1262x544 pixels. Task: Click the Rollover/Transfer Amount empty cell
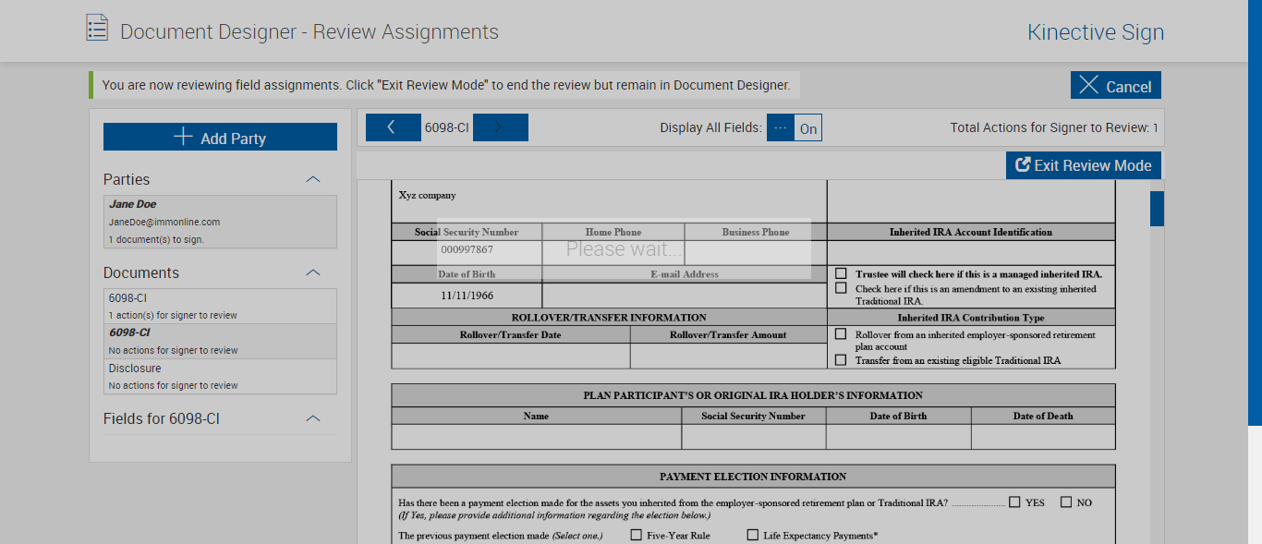728,356
